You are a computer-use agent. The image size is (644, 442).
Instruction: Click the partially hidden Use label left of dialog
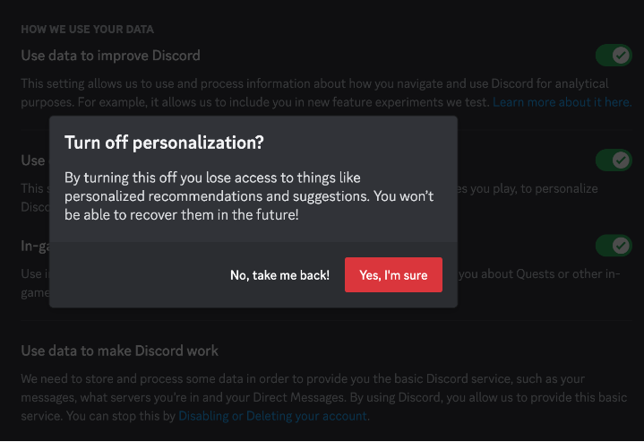[x=33, y=160]
